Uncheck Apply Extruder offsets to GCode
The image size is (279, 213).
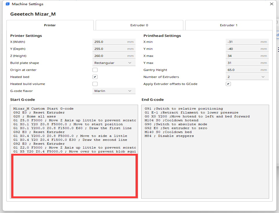pos(228,84)
